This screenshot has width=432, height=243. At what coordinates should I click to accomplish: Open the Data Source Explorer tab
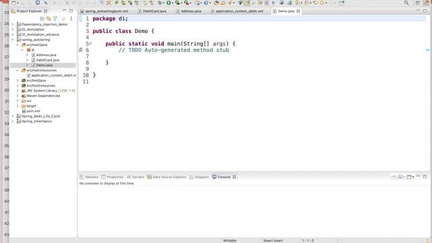pos(167,177)
